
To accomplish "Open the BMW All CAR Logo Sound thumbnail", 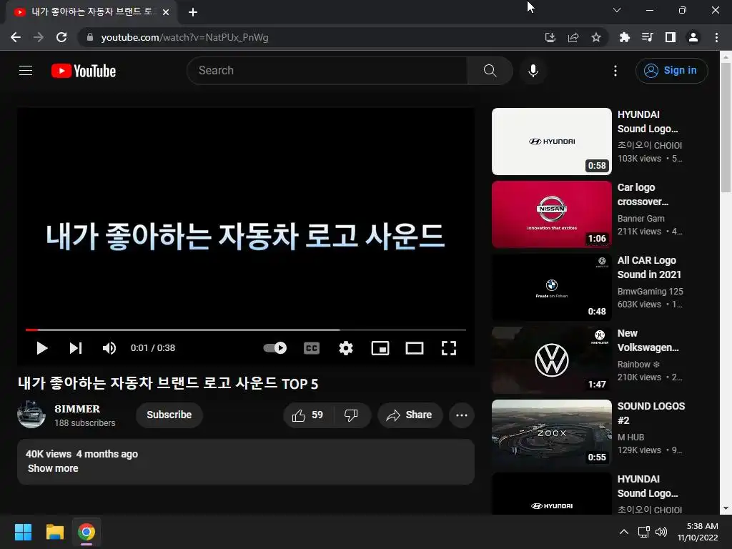I will click(552, 287).
